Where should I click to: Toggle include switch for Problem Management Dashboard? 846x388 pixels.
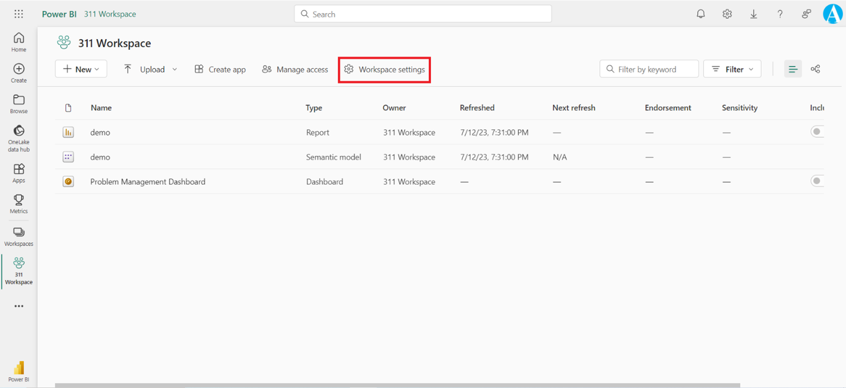click(816, 181)
